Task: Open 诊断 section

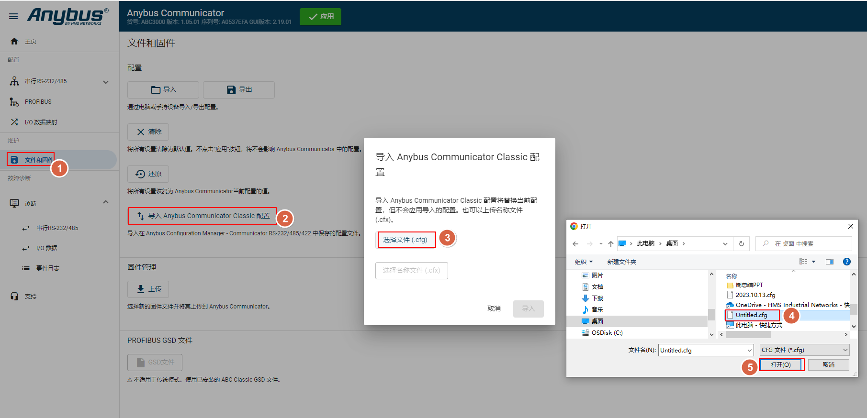Action: [x=31, y=203]
